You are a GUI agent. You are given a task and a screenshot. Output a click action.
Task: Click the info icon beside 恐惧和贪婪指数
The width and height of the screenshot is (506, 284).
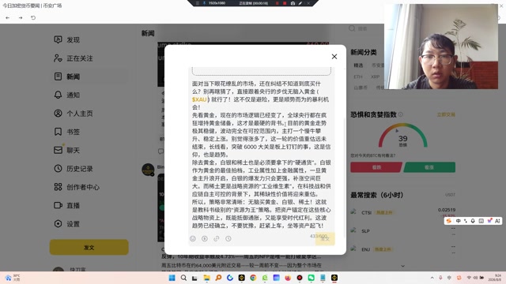point(401,114)
